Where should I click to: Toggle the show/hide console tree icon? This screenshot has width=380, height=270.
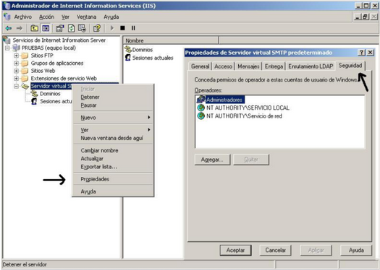[46, 28]
